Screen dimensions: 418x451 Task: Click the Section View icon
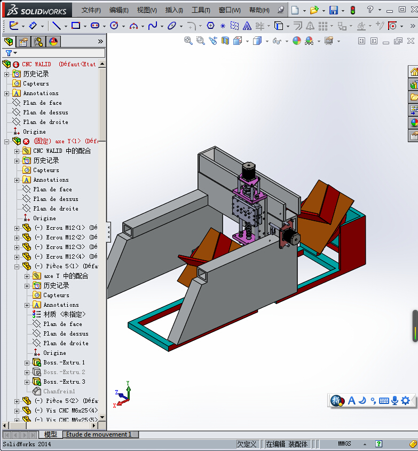click(x=225, y=41)
